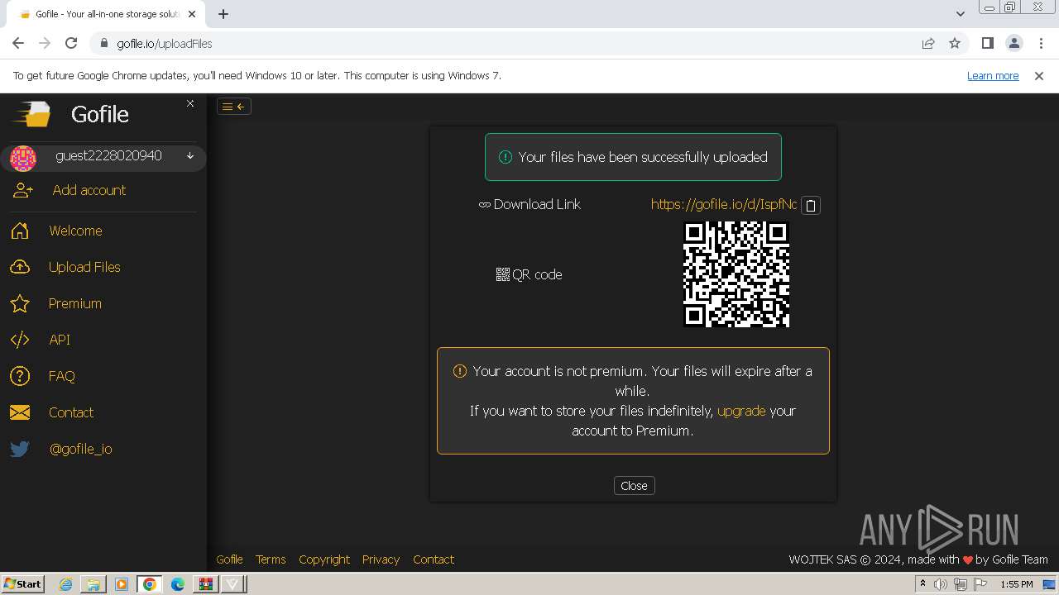Click the guest account avatar image

(x=23, y=158)
